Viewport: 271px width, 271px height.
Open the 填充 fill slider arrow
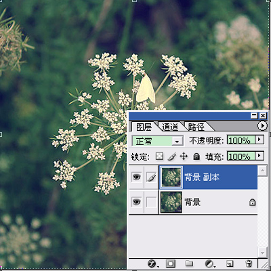[x=259, y=156]
